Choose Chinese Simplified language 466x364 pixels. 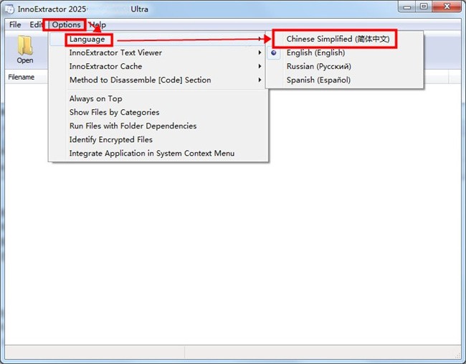[345, 39]
